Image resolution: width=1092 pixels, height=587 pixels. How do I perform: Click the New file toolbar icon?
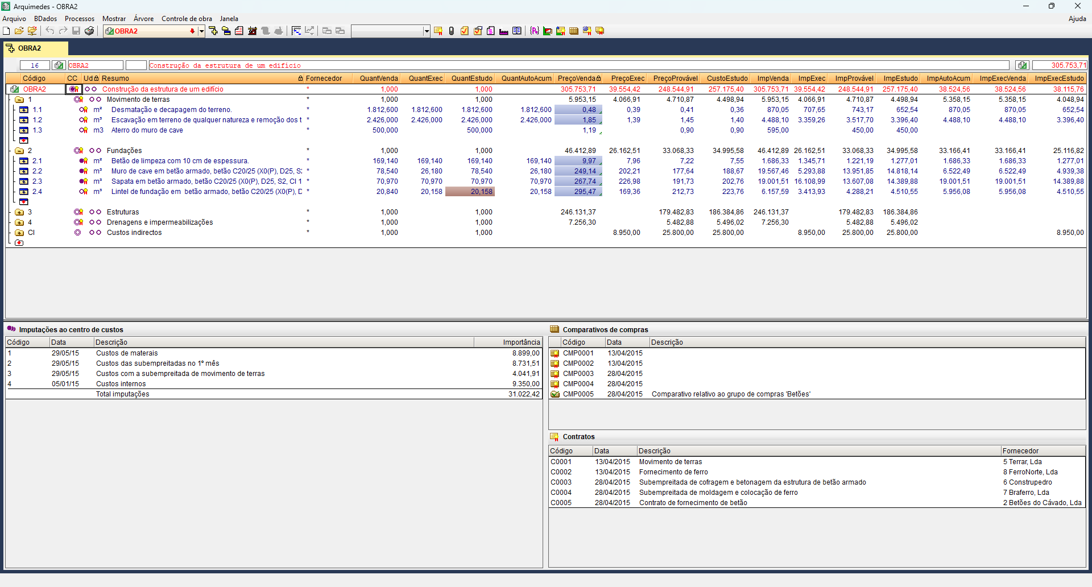click(x=6, y=31)
